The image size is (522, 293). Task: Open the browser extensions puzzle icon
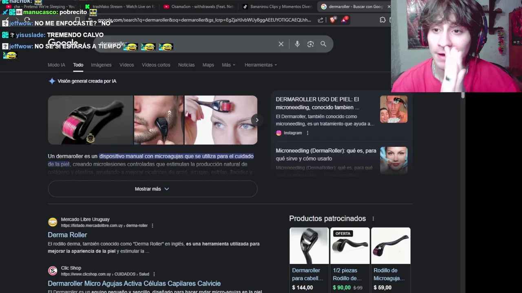[x=383, y=20]
